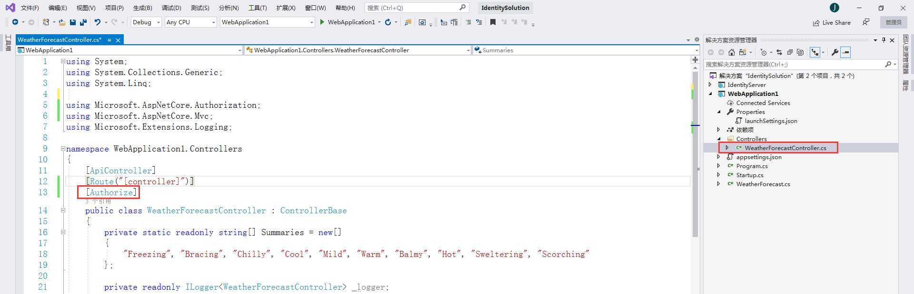Click the Live Share button
The width and height of the screenshot is (914, 294).
coord(832,22)
